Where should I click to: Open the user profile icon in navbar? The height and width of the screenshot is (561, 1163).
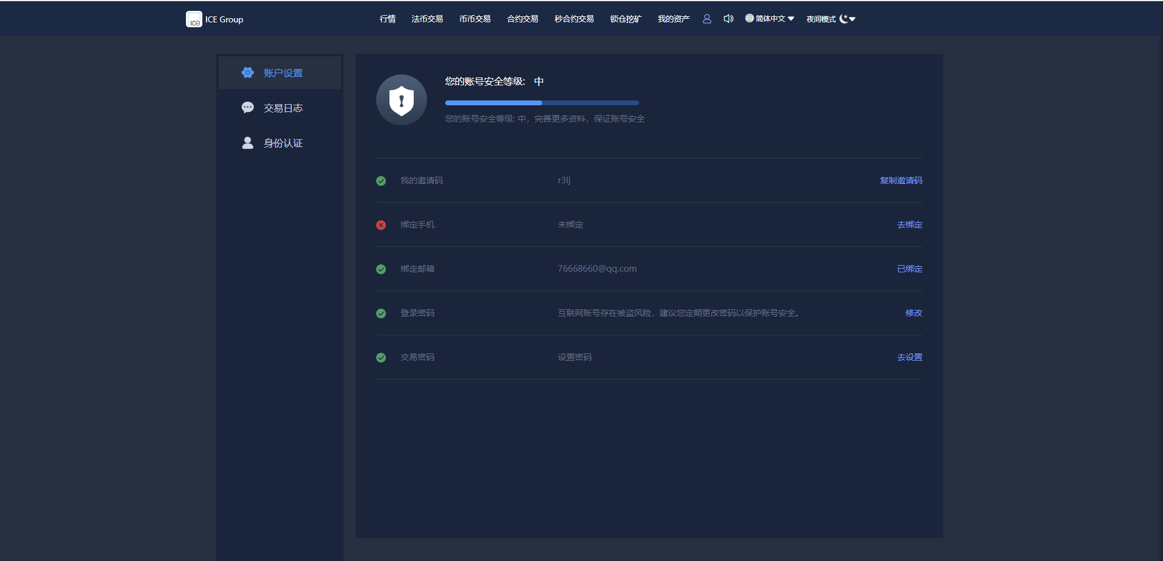[x=707, y=19]
